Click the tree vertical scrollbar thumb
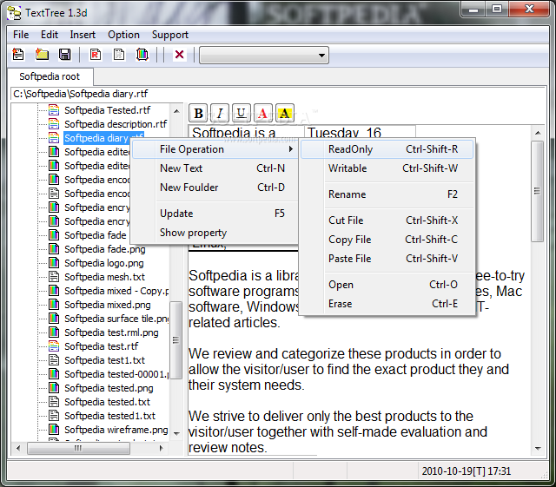556x487 pixels. pos(175,340)
